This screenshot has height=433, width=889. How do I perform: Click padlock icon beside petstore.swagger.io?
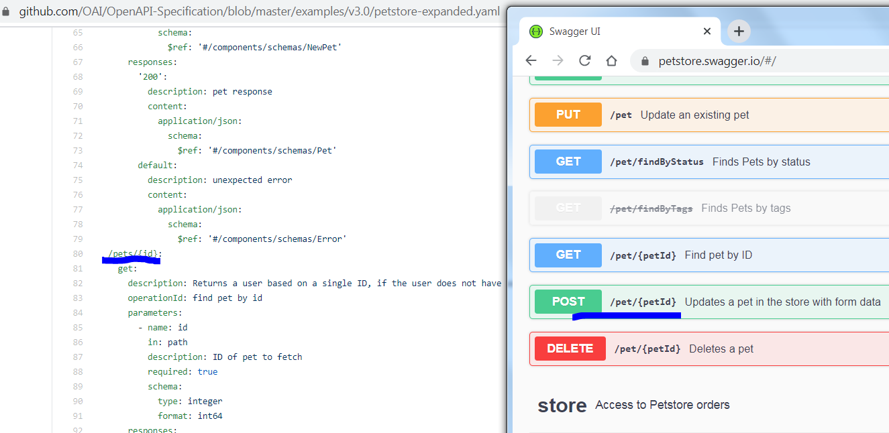[645, 61]
